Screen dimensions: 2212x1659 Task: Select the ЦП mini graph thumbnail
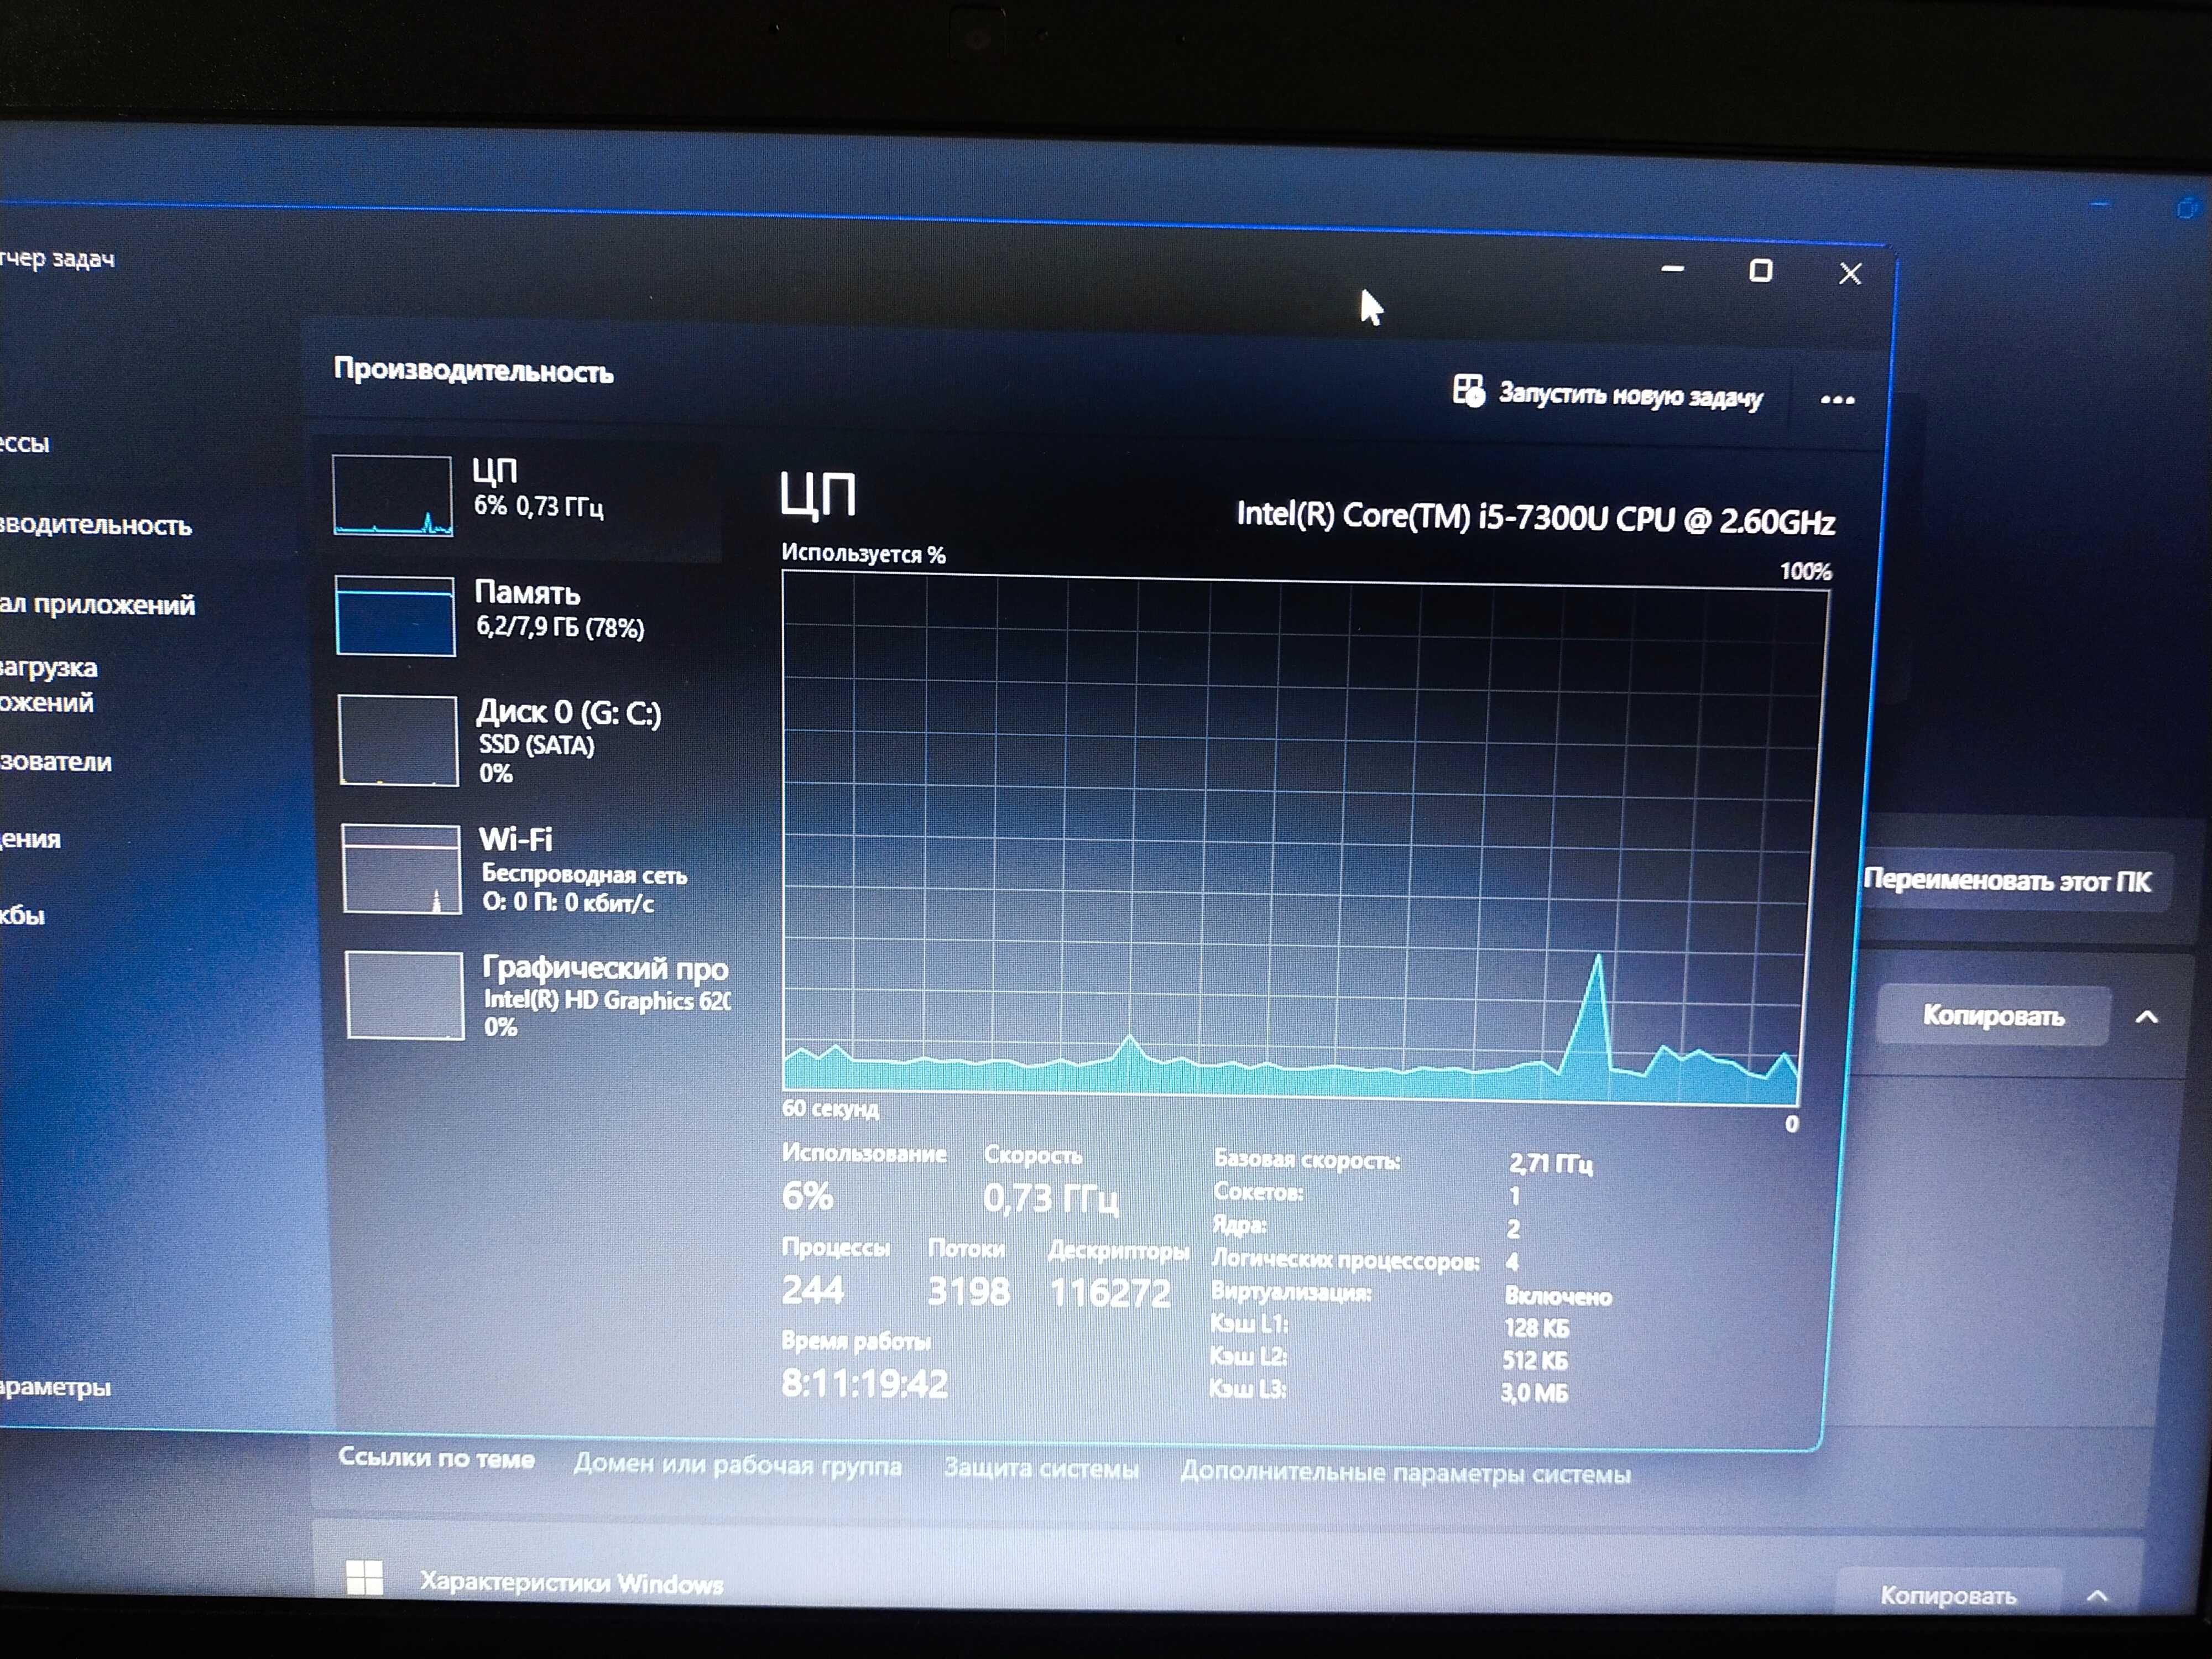click(x=392, y=496)
